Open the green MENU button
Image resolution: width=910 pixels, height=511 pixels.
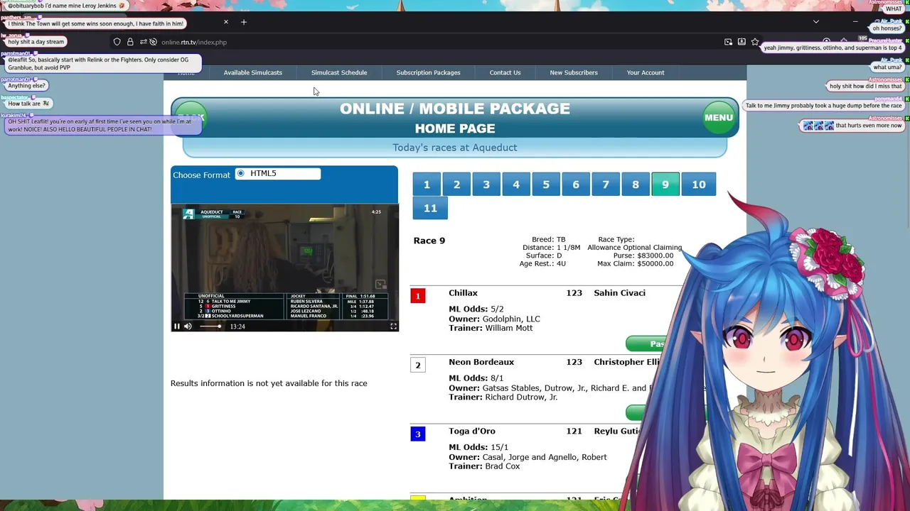(x=719, y=118)
